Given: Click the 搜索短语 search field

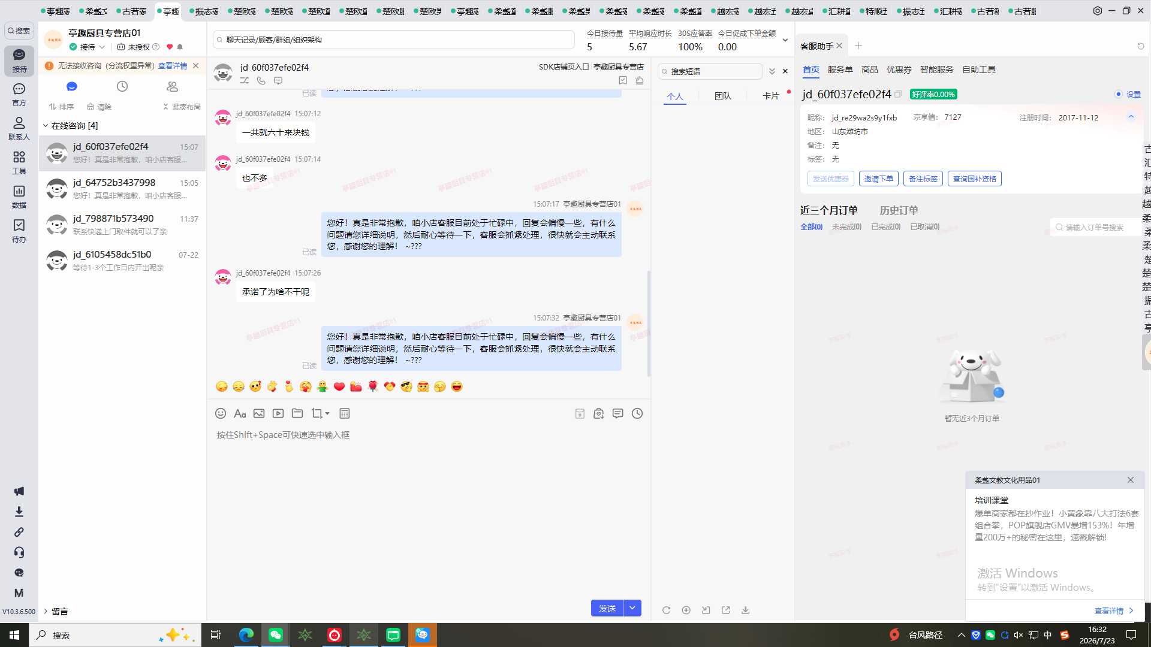Looking at the screenshot, I should coord(710,71).
